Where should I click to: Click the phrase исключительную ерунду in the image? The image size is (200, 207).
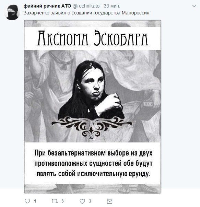coord(114,174)
